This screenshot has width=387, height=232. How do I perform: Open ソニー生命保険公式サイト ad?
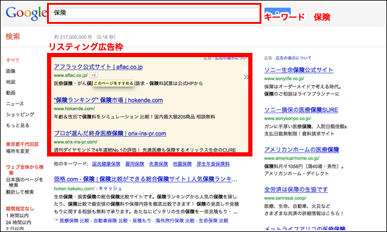[x=299, y=70]
